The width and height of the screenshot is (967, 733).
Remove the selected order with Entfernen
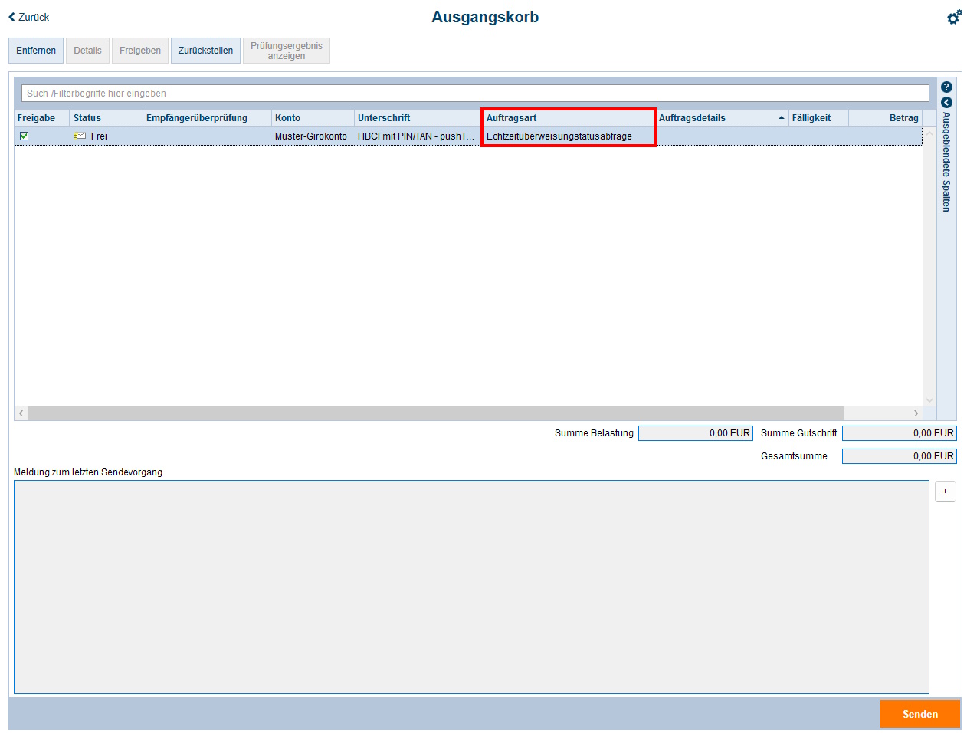click(35, 50)
